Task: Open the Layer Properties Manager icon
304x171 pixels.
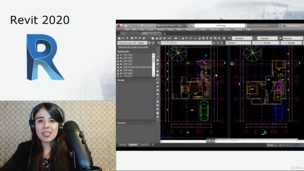Action: (x=159, y=43)
